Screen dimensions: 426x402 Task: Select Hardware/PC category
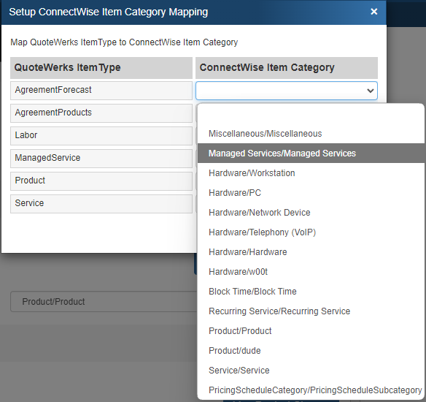tap(311, 193)
